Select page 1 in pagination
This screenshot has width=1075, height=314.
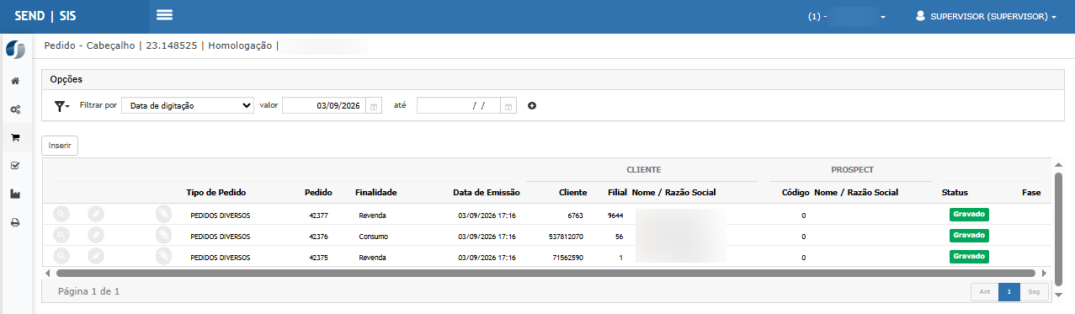point(1009,292)
